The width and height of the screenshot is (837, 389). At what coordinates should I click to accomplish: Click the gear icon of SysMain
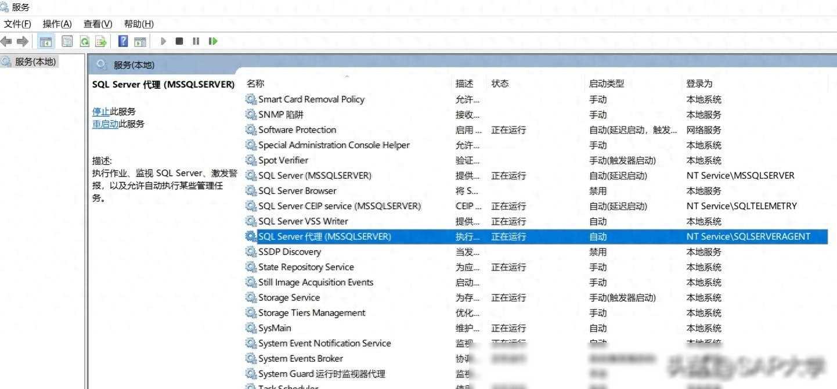[x=251, y=328]
